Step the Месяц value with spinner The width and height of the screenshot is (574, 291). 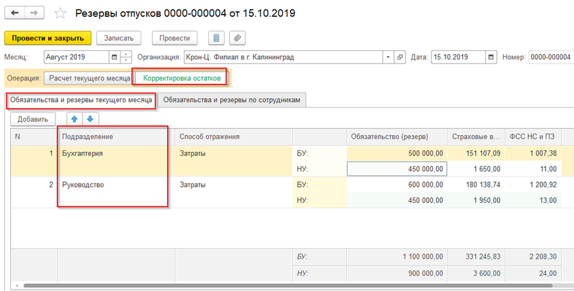pos(126,58)
